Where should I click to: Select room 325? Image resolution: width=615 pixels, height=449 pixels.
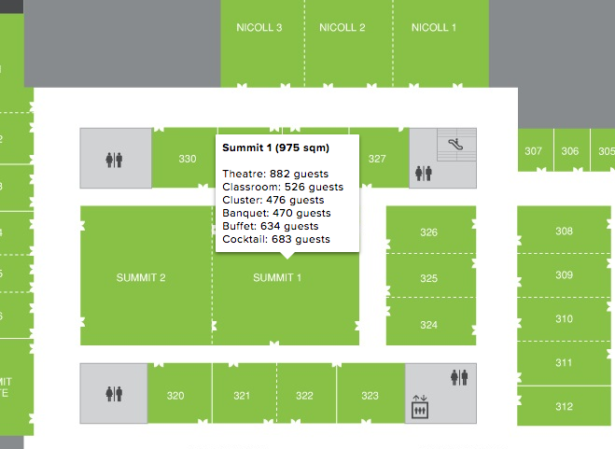pos(431,275)
